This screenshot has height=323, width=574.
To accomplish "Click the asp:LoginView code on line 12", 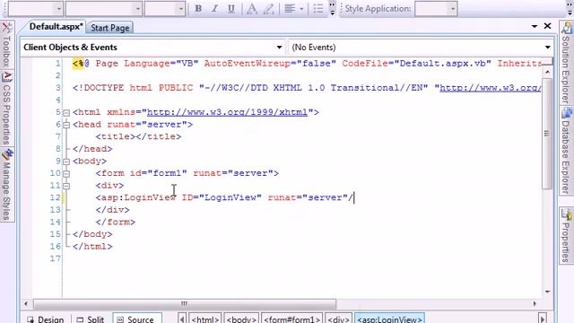I will (225, 197).
